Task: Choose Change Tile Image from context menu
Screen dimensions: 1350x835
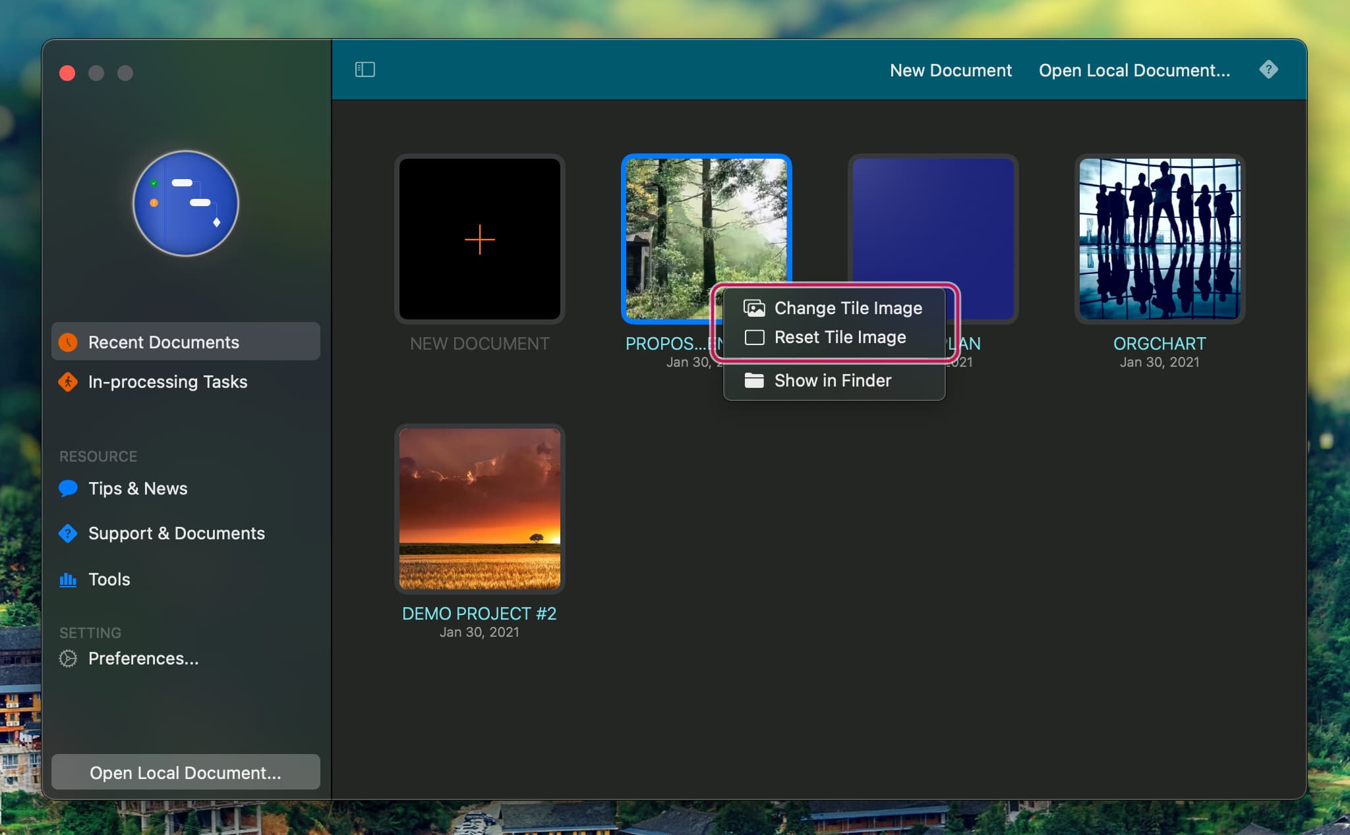Action: pyautogui.click(x=847, y=308)
